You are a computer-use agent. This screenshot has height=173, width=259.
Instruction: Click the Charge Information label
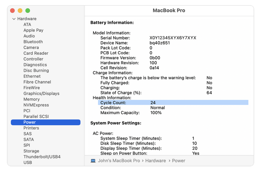click(x=113, y=73)
